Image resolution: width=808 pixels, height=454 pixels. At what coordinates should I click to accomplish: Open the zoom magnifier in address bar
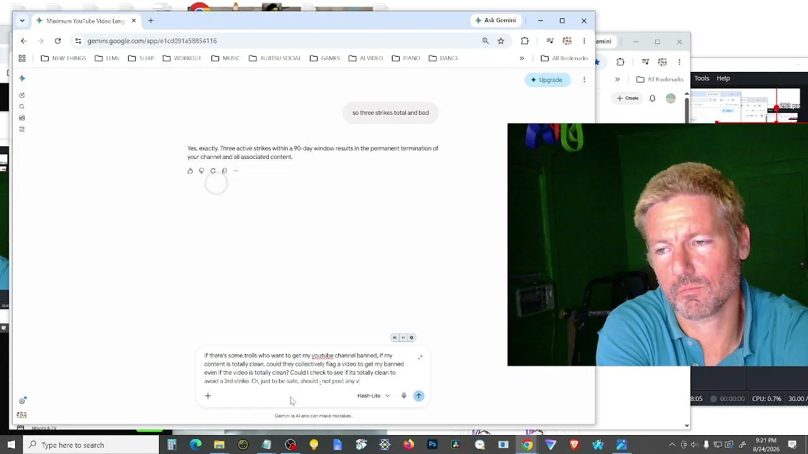click(485, 41)
